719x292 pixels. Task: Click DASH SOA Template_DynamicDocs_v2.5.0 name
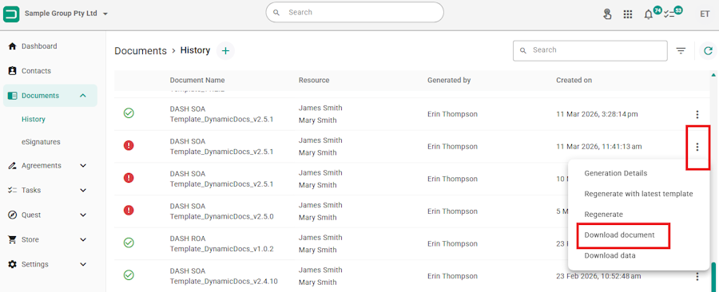(221, 211)
